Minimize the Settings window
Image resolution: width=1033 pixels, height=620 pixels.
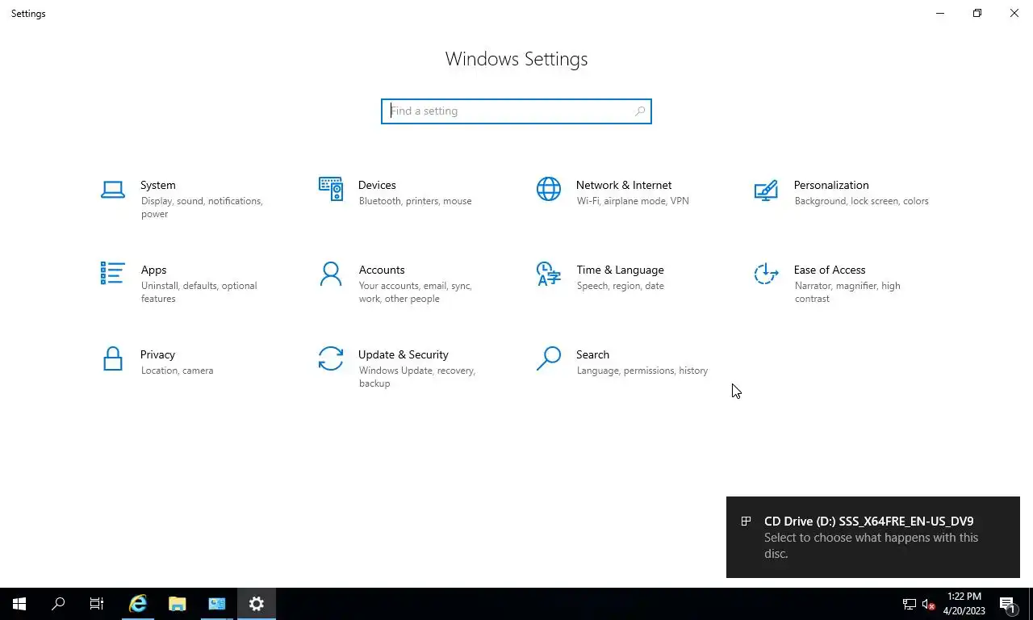pyautogui.click(x=940, y=13)
